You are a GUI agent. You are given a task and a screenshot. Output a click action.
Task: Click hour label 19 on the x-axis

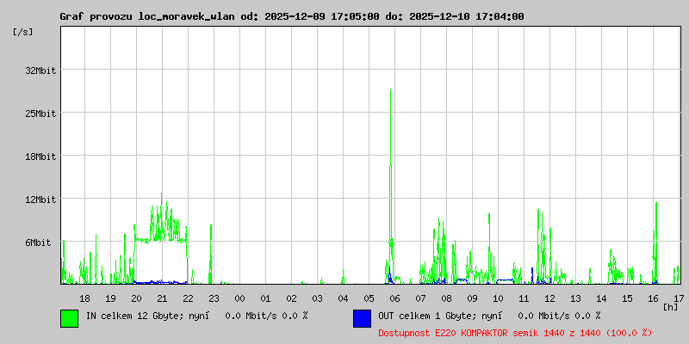tap(110, 298)
